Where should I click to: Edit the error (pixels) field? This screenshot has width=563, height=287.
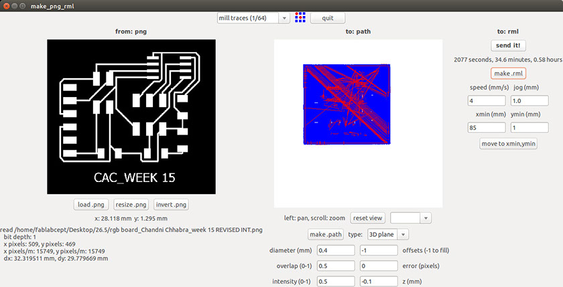379,266
